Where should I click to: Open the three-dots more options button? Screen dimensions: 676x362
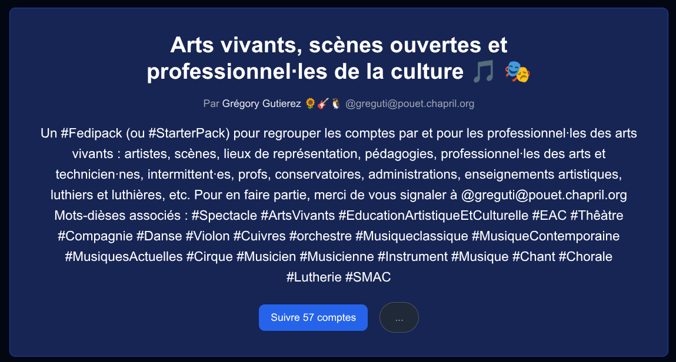(x=399, y=318)
